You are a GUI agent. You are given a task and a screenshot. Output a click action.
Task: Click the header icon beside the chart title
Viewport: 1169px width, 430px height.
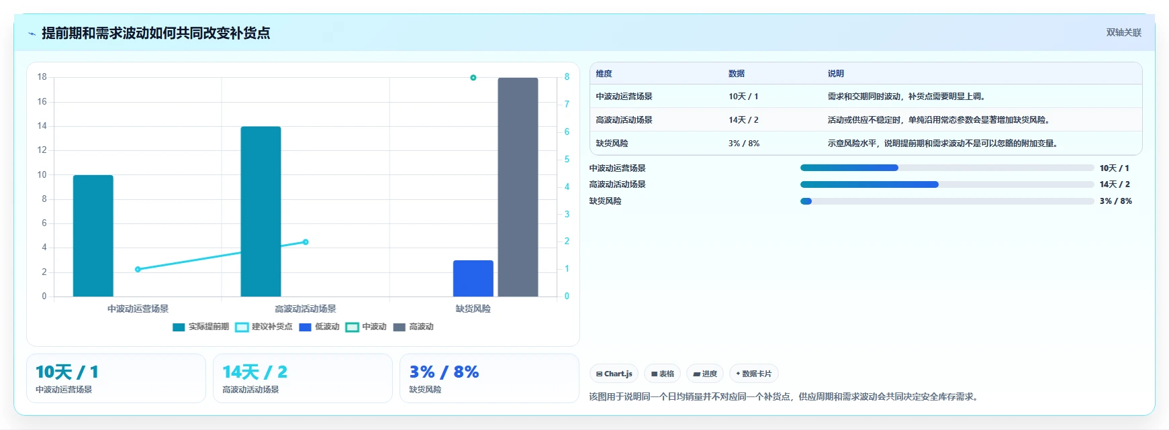coord(32,34)
